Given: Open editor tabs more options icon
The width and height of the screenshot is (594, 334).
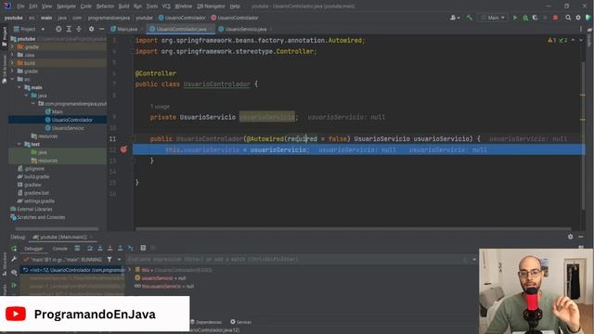Looking at the screenshot, I should pyautogui.click(x=581, y=29).
